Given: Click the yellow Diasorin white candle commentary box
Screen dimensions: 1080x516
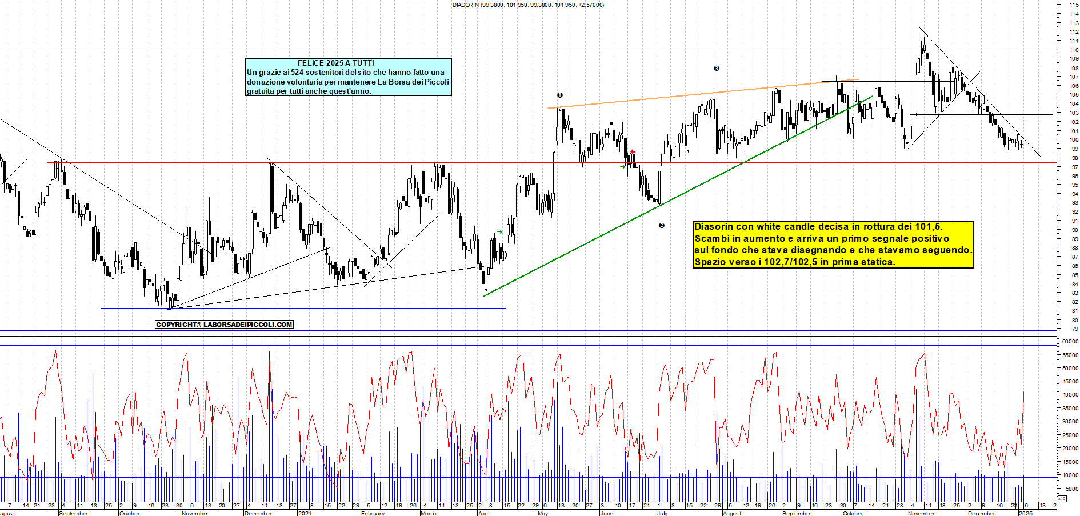Looking at the screenshot, I should pos(833,245).
